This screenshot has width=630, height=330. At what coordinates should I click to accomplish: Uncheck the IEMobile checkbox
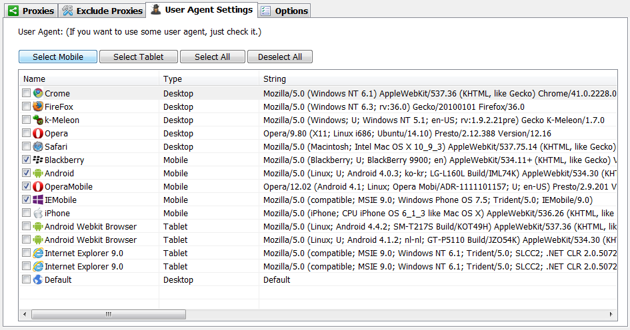pyautogui.click(x=26, y=200)
